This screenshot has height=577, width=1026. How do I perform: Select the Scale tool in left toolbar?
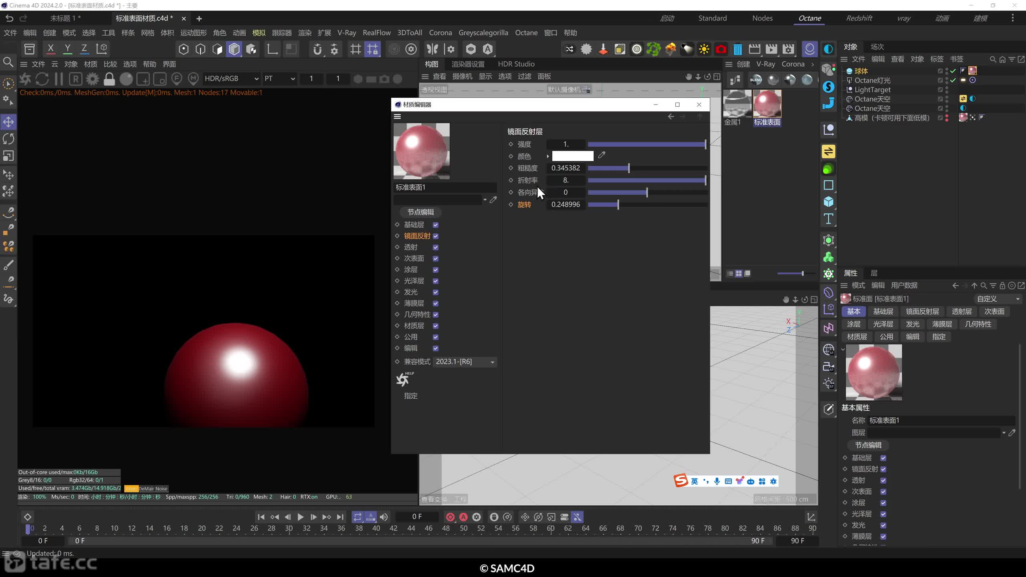click(x=8, y=156)
